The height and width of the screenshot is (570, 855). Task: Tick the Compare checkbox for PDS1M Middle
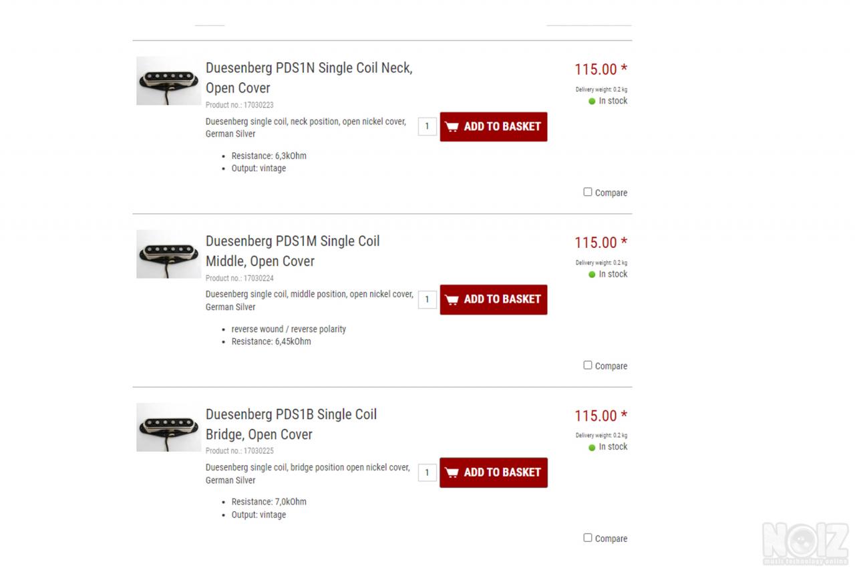[588, 365]
